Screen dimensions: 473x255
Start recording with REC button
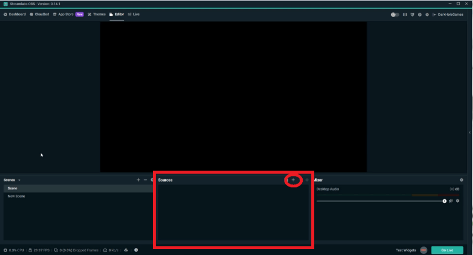pos(423,250)
